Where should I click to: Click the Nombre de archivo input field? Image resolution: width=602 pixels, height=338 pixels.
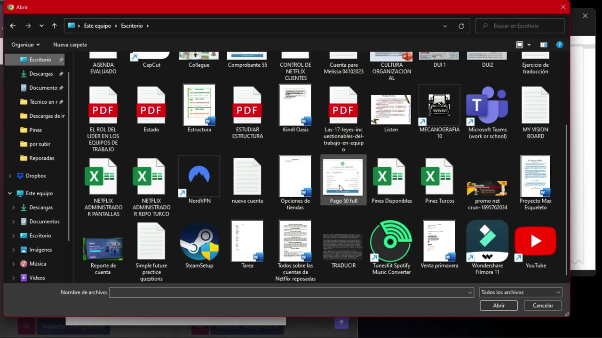click(x=288, y=292)
